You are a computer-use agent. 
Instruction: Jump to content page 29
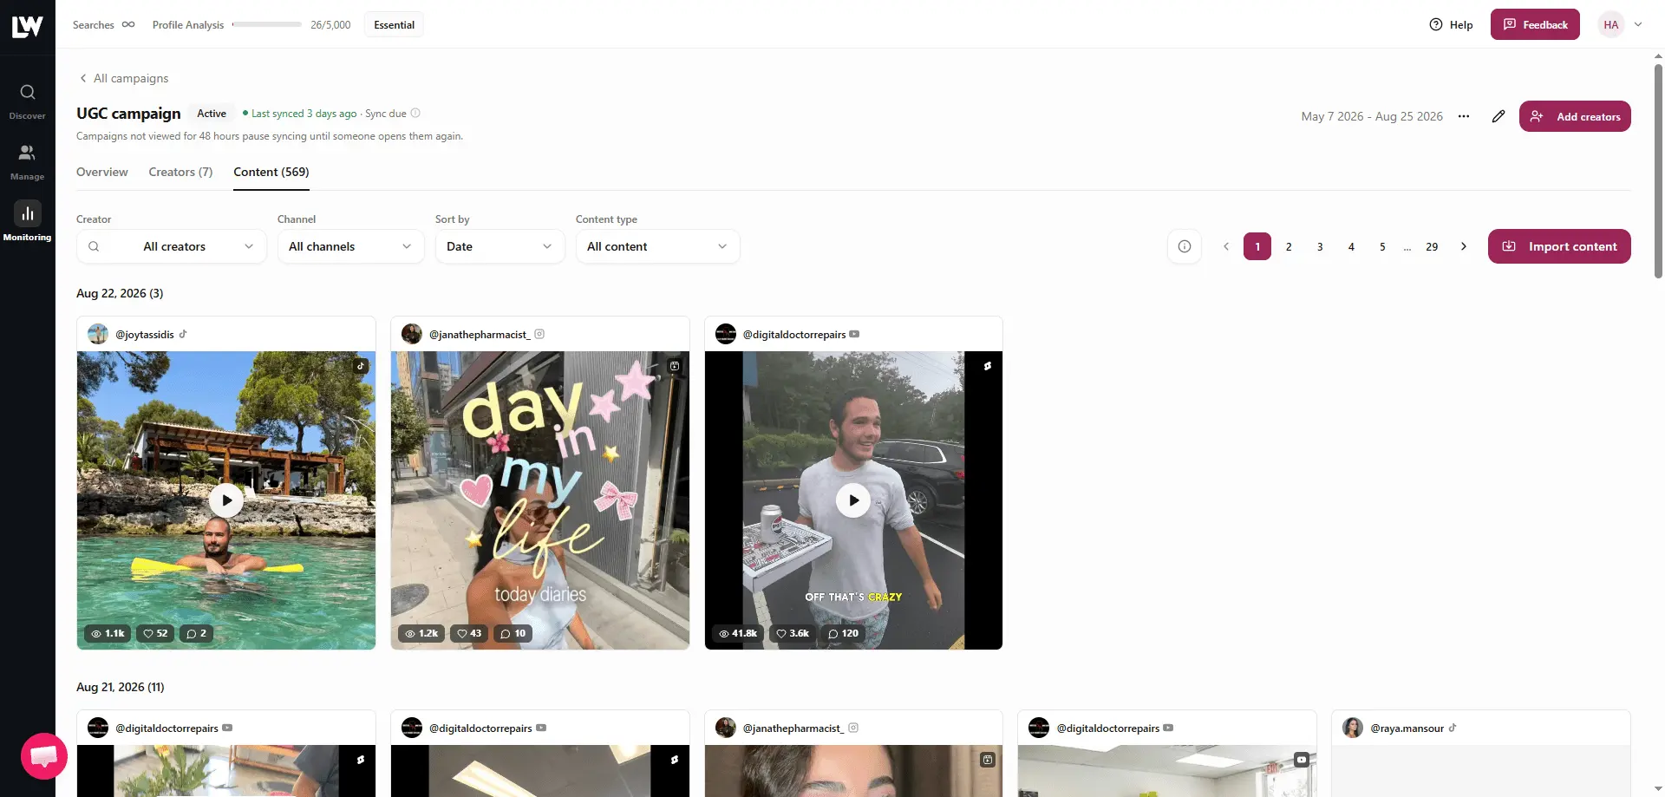click(1432, 246)
